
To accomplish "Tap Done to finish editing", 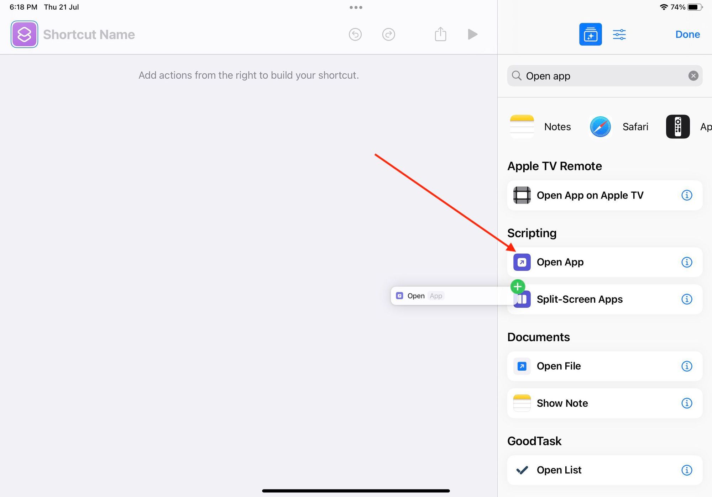I will (687, 34).
